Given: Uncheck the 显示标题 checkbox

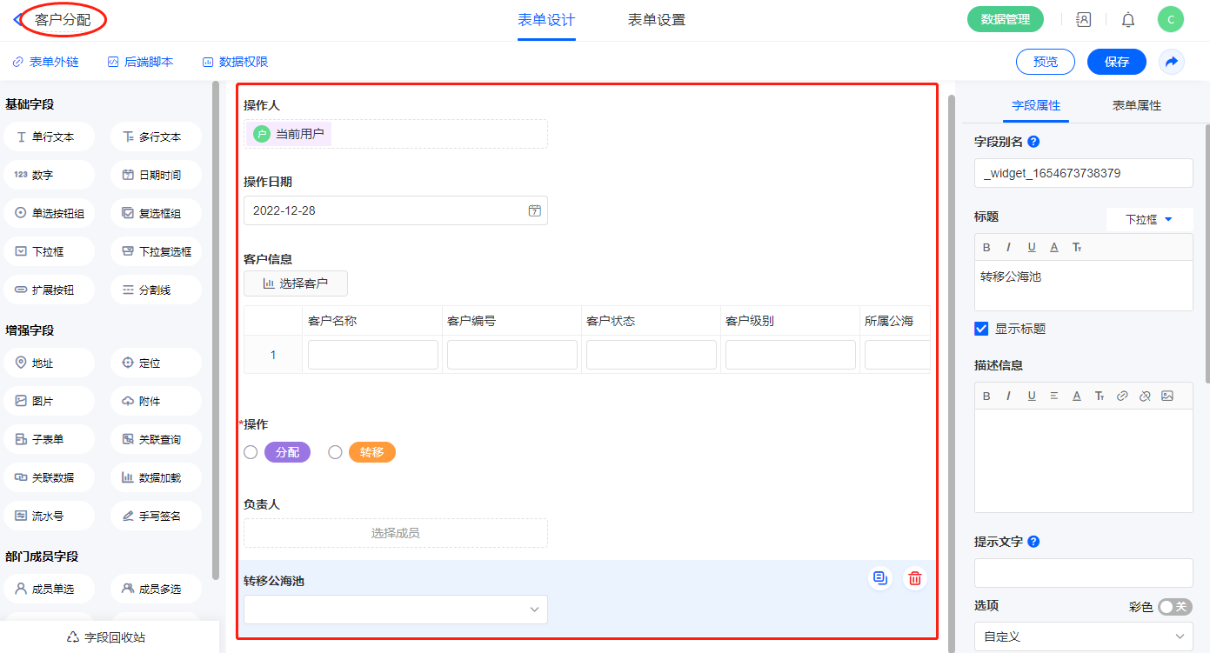Looking at the screenshot, I should [x=982, y=329].
